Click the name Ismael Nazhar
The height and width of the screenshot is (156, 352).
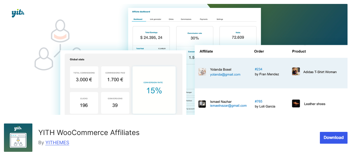pyautogui.click(x=221, y=102)
